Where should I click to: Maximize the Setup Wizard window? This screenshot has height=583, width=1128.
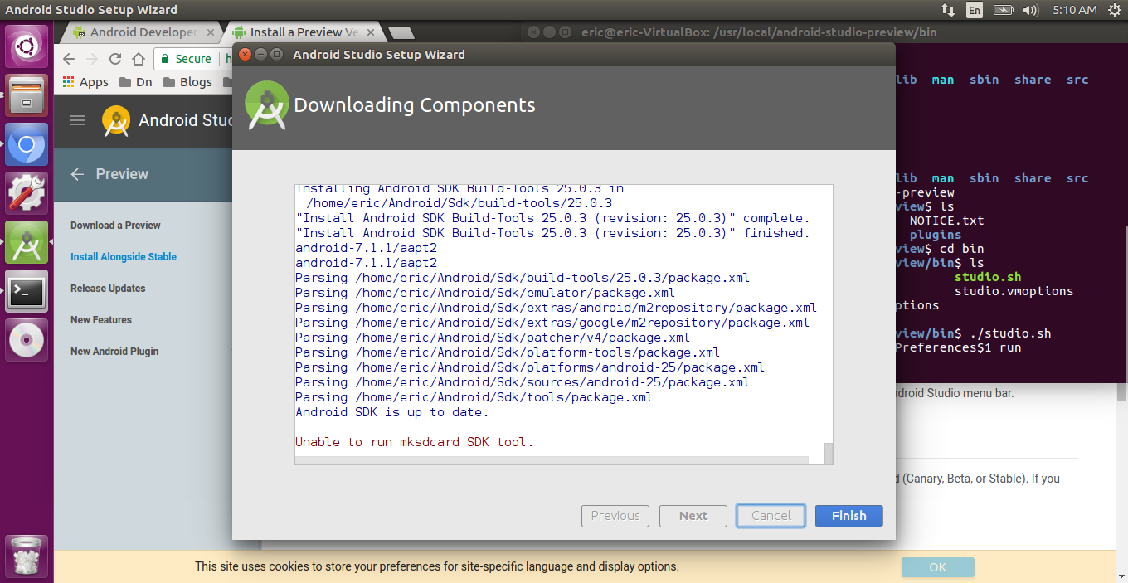point(276,55)
